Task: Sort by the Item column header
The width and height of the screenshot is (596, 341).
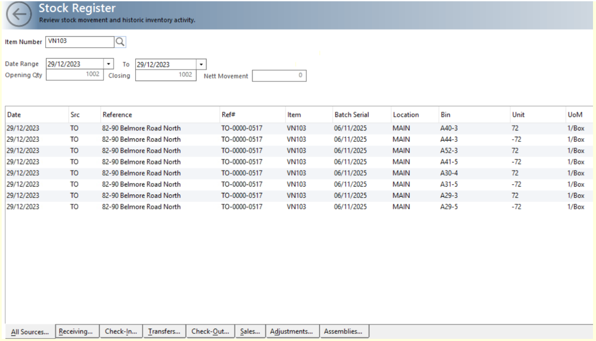Action: click(309, 115)
